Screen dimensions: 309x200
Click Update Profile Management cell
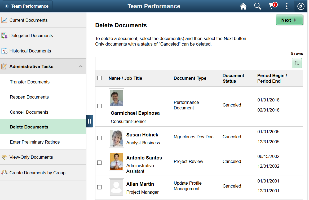(x=188, y=186)
